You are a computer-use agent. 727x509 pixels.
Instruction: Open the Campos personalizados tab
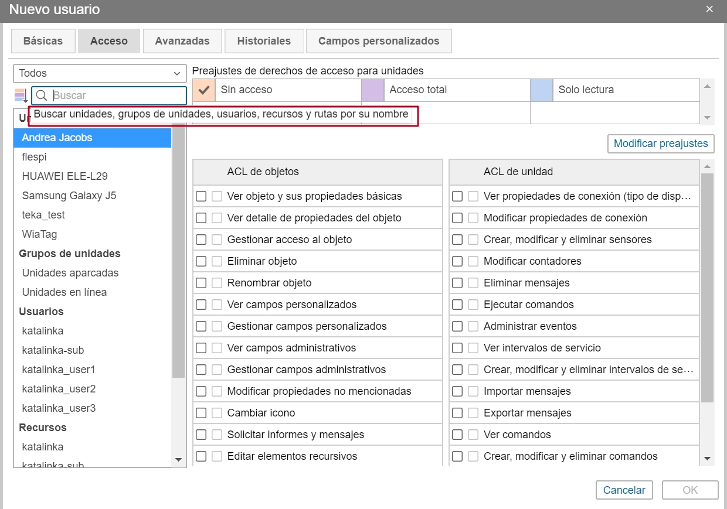tap(378, 41)
